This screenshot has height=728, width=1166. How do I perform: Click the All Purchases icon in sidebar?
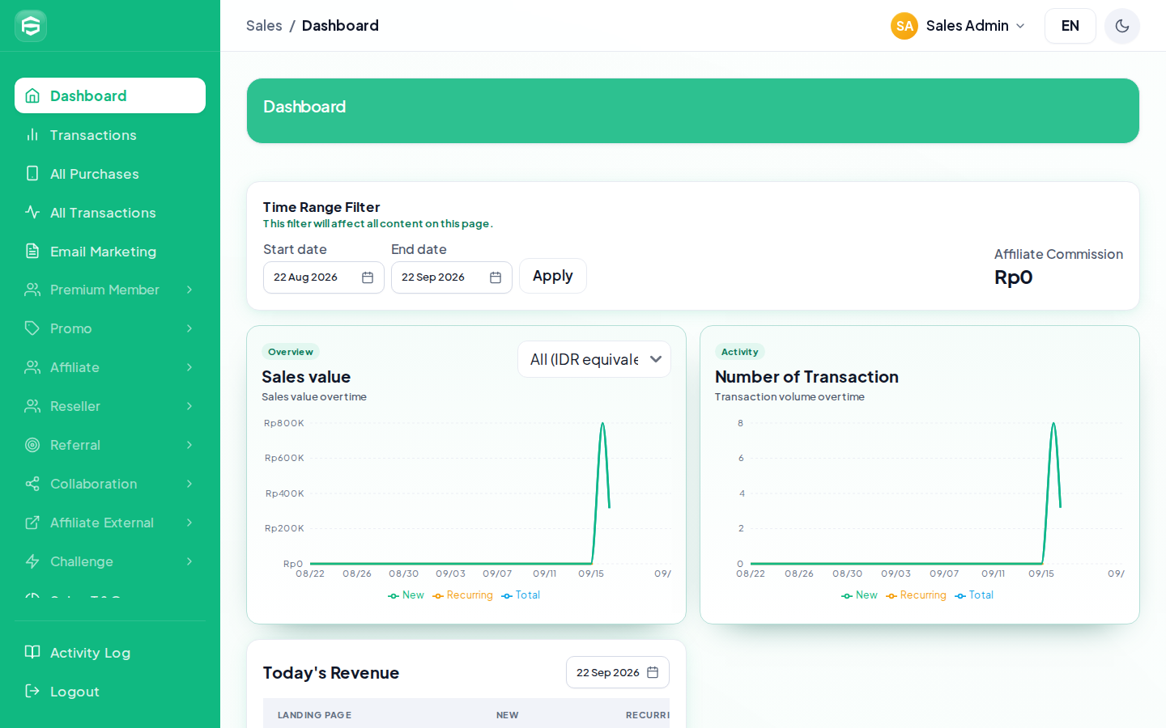pyautogui.click(x=32, y=173)
